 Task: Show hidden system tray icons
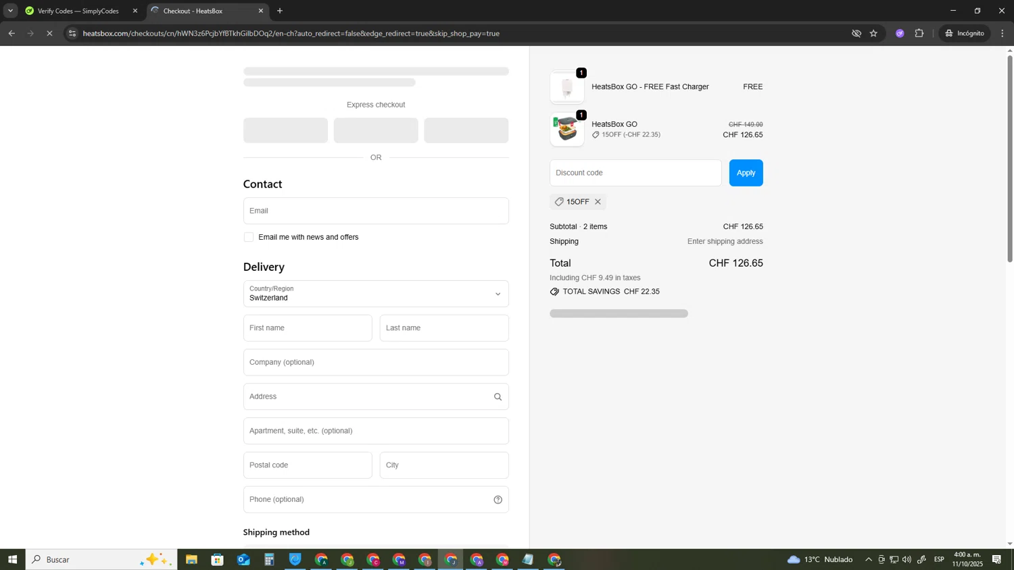tap(869, 560)
